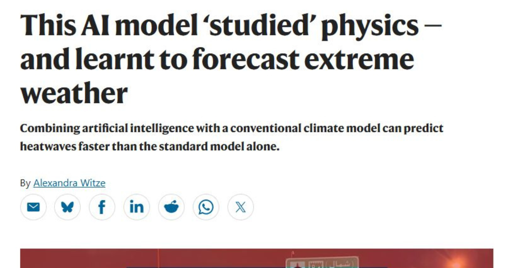Share the article on LinkedIn

[x=138, y=207]
